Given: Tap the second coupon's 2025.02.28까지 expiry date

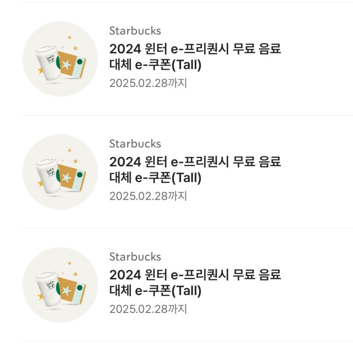Looking at the screenshot, I should click(x=148, y=196).
